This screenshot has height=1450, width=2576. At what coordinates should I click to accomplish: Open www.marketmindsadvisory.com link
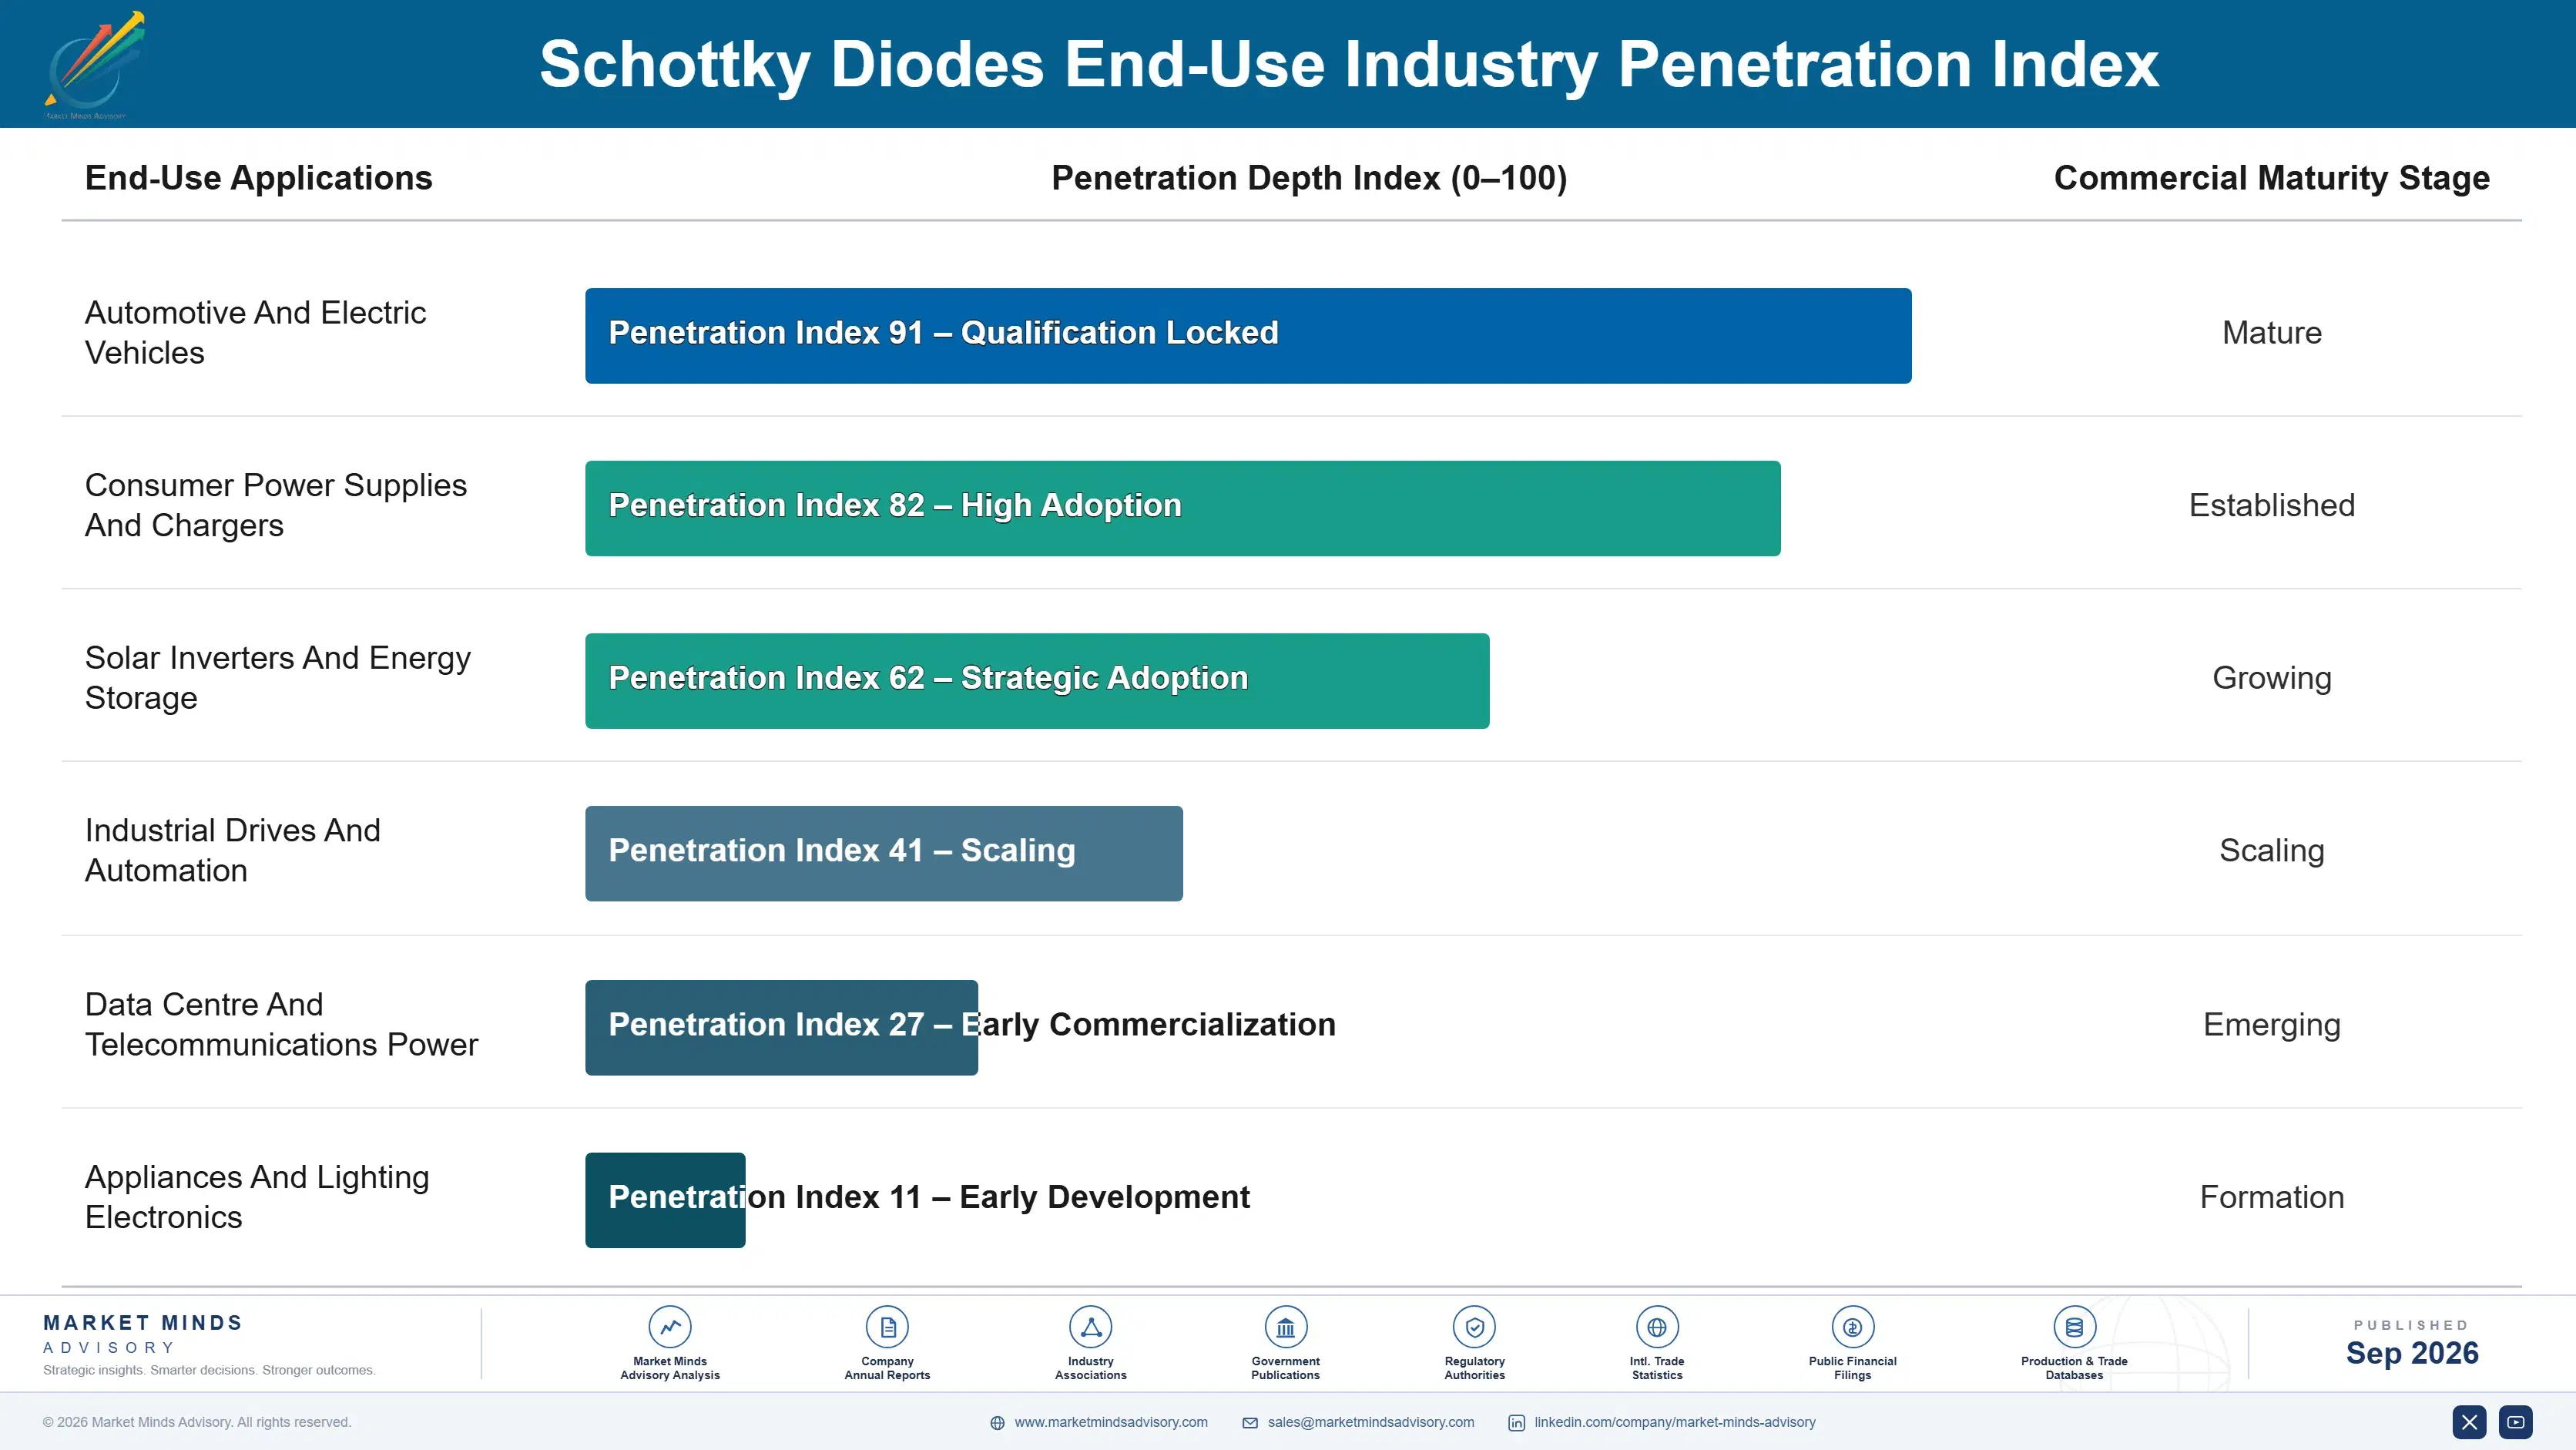point(1111,1422)
